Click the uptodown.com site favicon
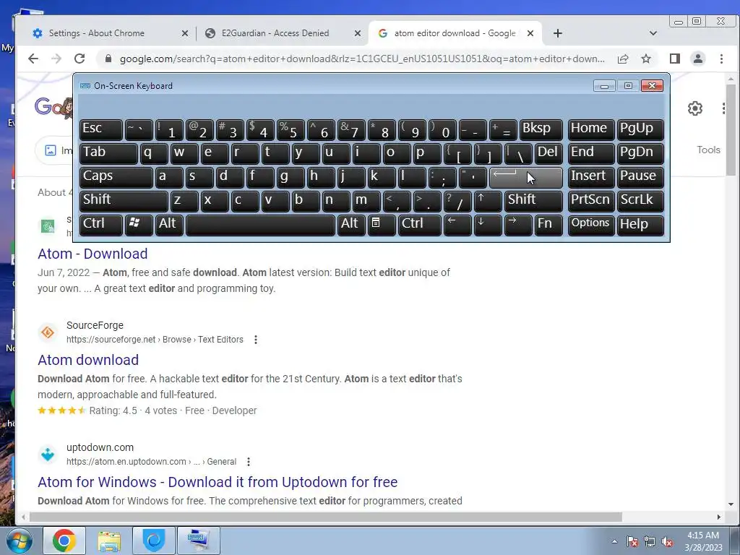Viewport: 740px width, 555px height. [48, 455]
